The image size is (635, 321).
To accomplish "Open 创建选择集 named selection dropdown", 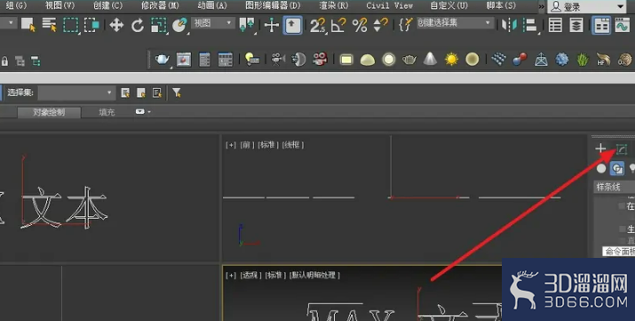I will (x=456, y=23).
